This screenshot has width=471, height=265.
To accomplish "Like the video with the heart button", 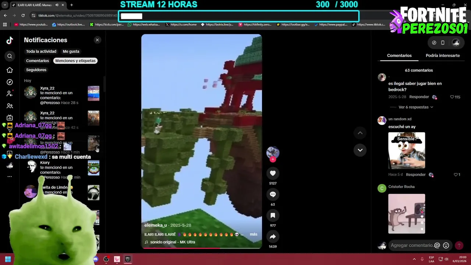I will 273,173.
